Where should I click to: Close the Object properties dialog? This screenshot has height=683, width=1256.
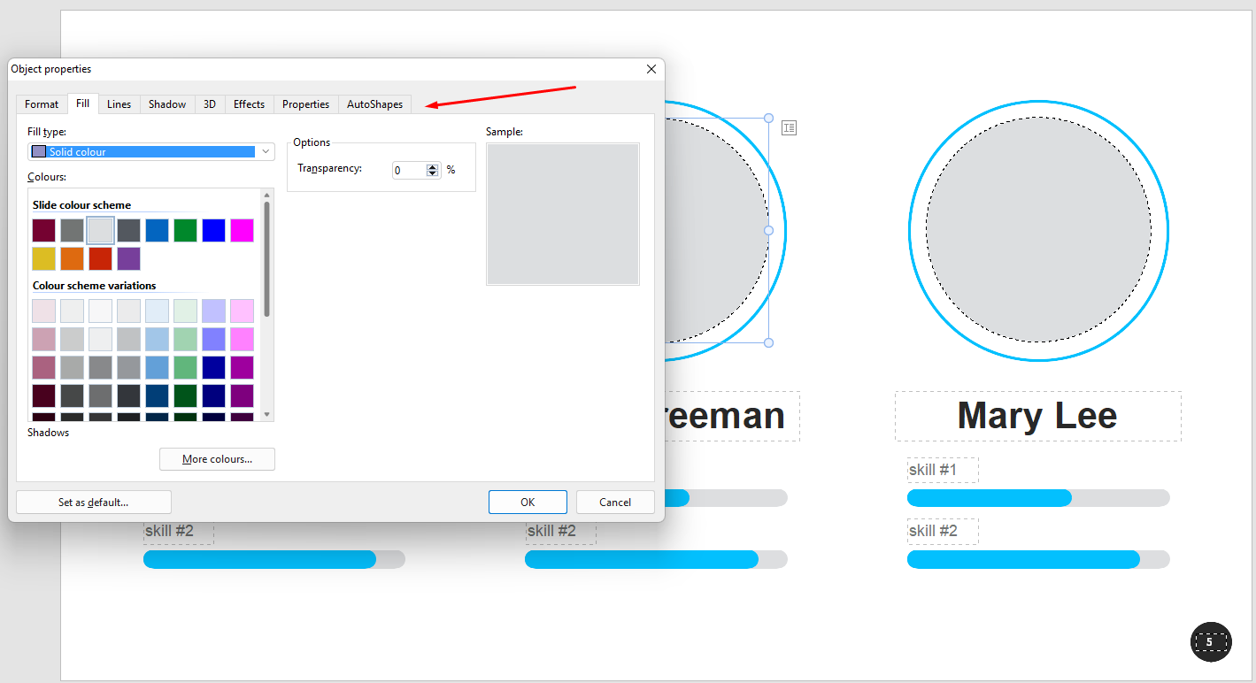(x=651, y=69)
